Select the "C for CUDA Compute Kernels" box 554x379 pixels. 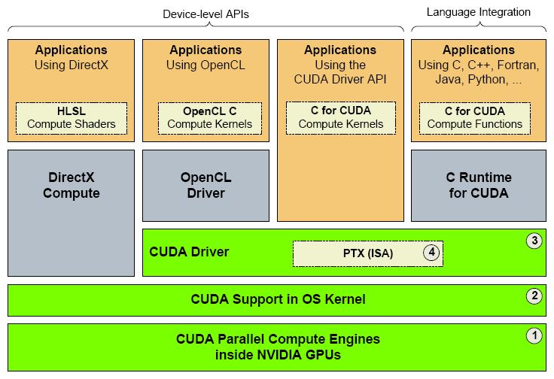coord(341,118)
